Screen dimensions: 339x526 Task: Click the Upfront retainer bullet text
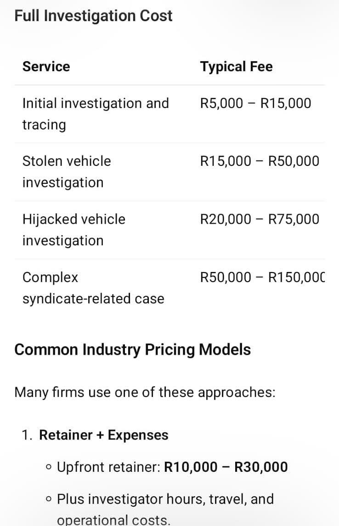click(x=172, y=467)
